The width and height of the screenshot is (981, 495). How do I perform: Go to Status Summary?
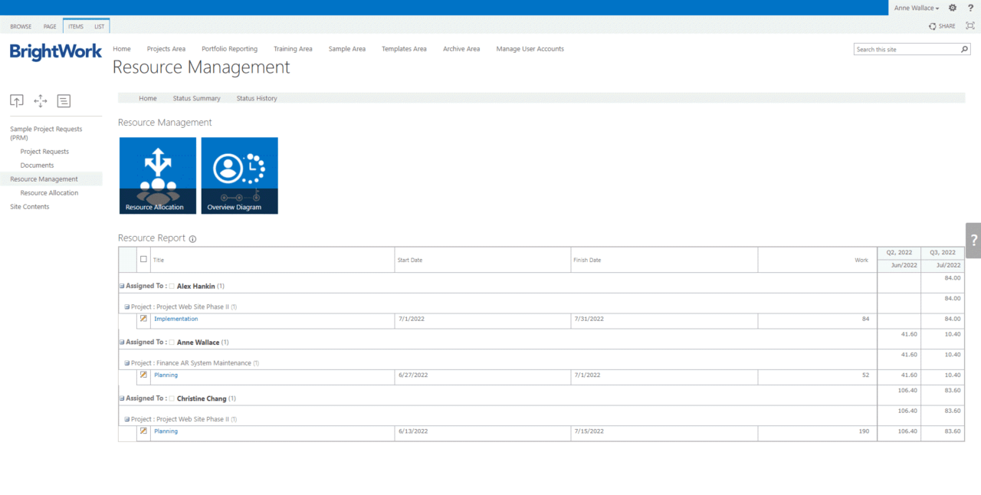(x=196, y=98)
